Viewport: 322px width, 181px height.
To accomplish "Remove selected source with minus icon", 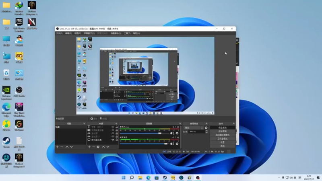I will coord(94,147).
